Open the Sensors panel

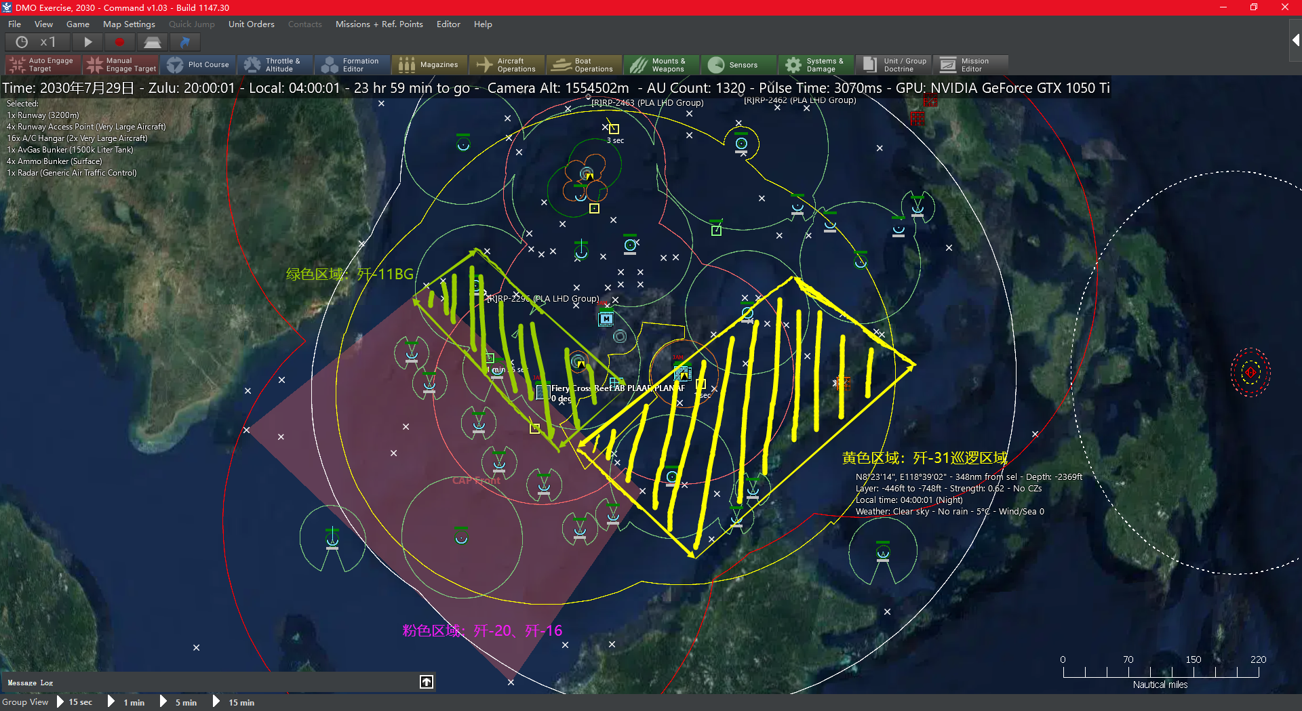click(738, 64)
